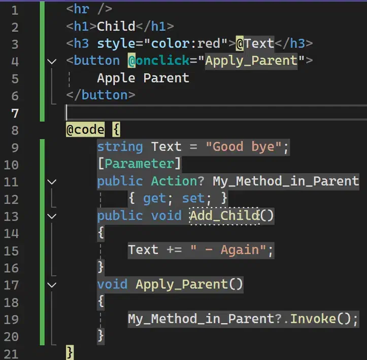Click the Apple Parent button text
367x360 pixels.
pos(143,78)
